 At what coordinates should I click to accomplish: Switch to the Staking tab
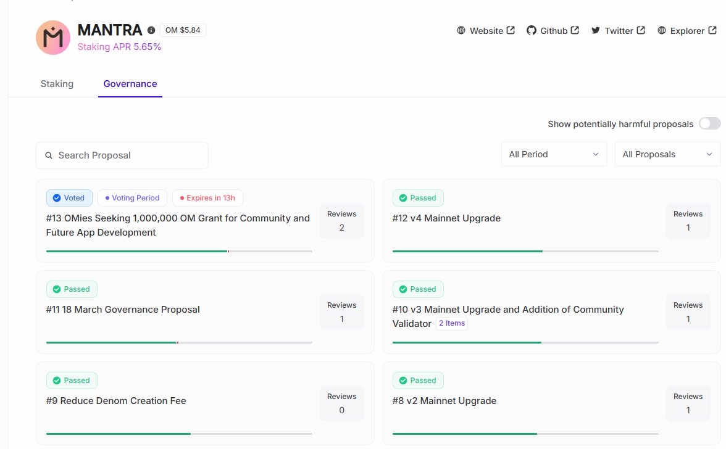click(x=57, y=84)
